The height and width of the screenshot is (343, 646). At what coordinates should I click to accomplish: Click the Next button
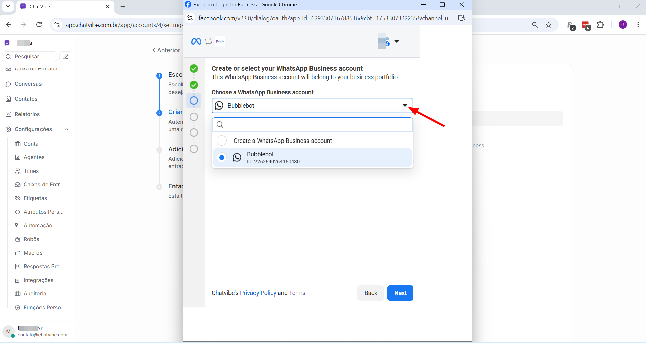pyautogui.click(x=400, y=293)
